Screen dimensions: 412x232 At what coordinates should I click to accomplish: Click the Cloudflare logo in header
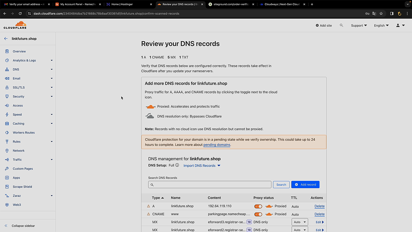(15, 25)
